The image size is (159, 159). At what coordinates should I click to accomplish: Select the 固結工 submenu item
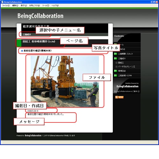coord(121,63)
